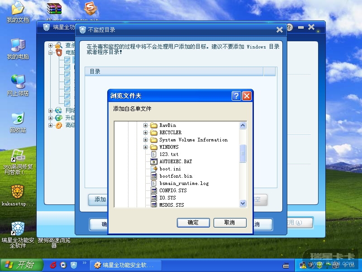Select boot.ini file
Screen dimensions: 362x272
coord(170,169)
